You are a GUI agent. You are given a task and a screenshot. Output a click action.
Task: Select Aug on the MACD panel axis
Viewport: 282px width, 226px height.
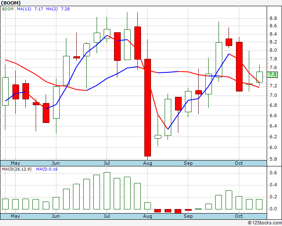pyautogui.click(x=148, y=216)
